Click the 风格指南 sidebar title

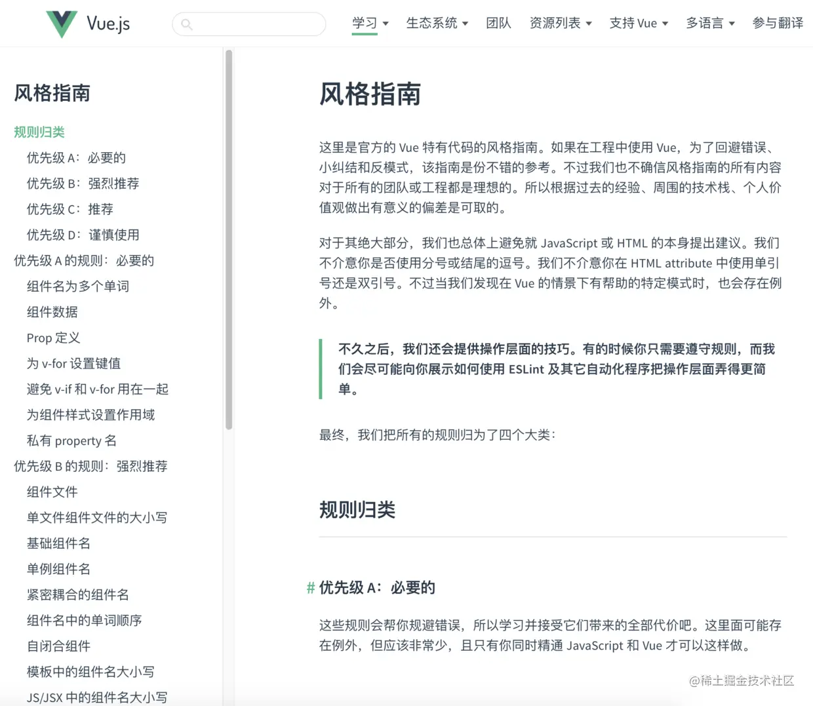pos(52,93)
